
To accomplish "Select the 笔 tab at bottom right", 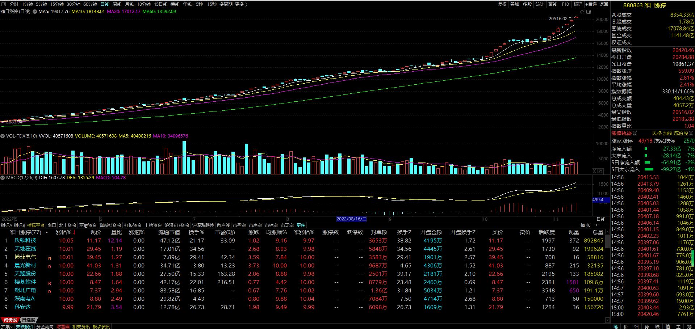I will coord(616,326).
